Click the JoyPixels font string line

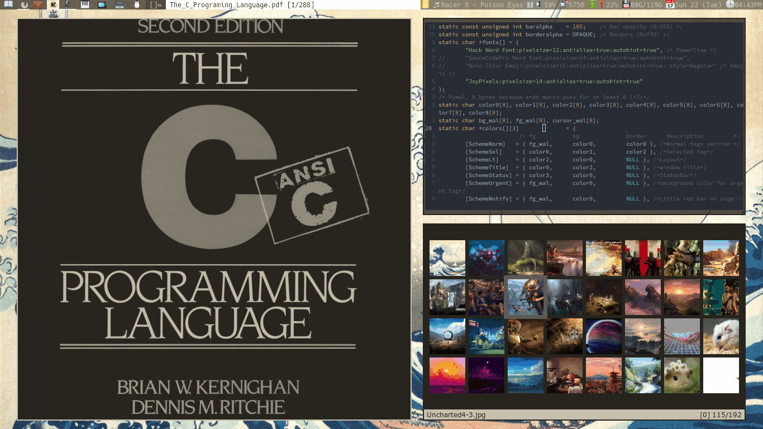pos(554,82)
